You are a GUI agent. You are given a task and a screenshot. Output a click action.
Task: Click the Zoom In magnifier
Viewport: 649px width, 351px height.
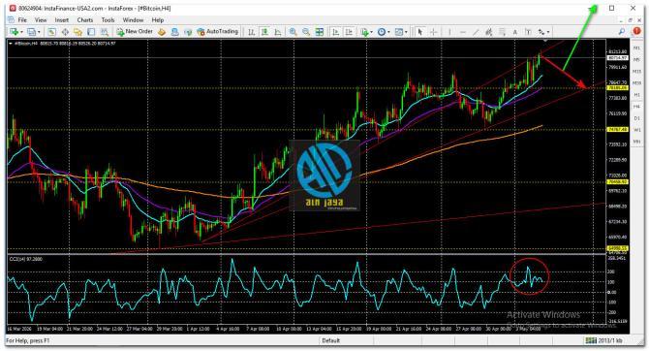[x=294, y=32]
